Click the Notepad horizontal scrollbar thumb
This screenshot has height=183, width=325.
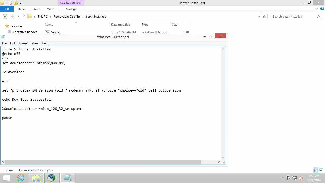(x=103, y=162)
